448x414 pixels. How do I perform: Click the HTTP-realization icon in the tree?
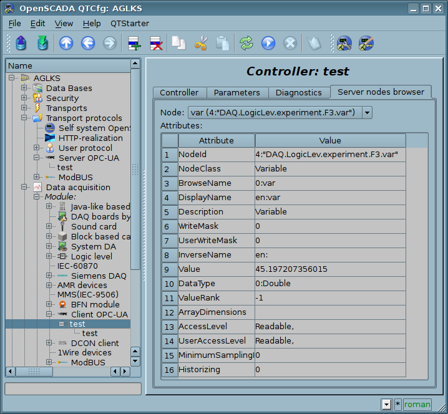50,138
